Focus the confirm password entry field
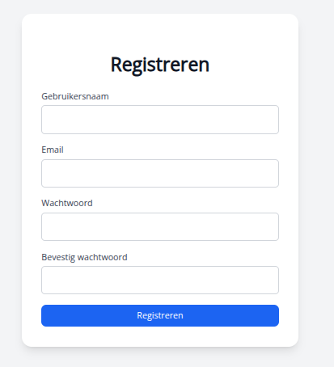Screen dimensions: 334x367 click(x=160, y=280)
